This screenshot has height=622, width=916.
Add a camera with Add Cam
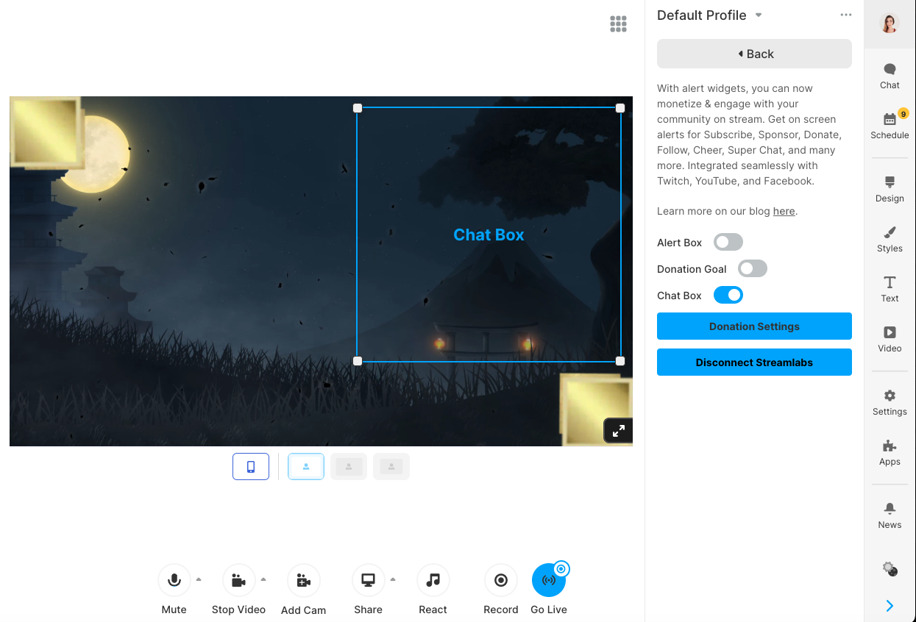[304, 581]
